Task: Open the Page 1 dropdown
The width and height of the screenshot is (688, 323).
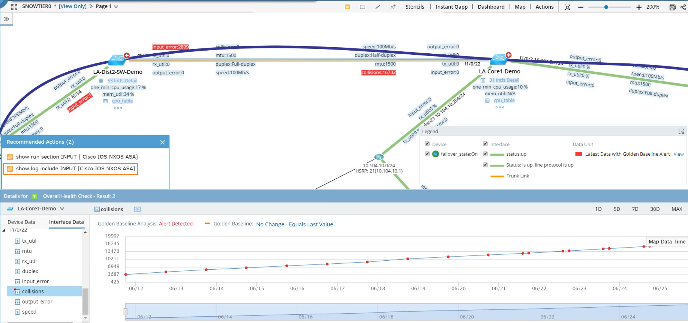Action: [116, 6]
